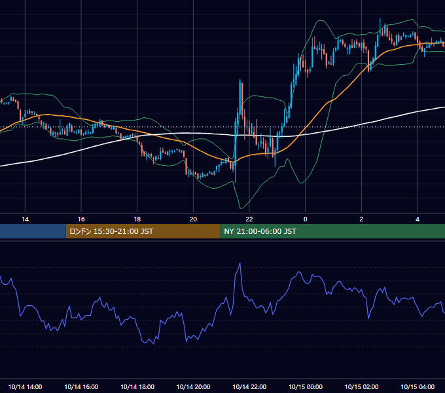Click the 10/14 22:00 date label
445x393 pixels.
coord(249,387)
